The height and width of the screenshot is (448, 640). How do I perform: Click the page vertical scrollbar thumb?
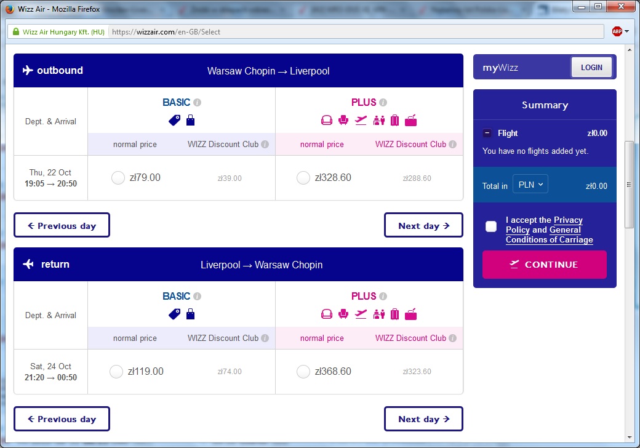[x=629, y=185]
